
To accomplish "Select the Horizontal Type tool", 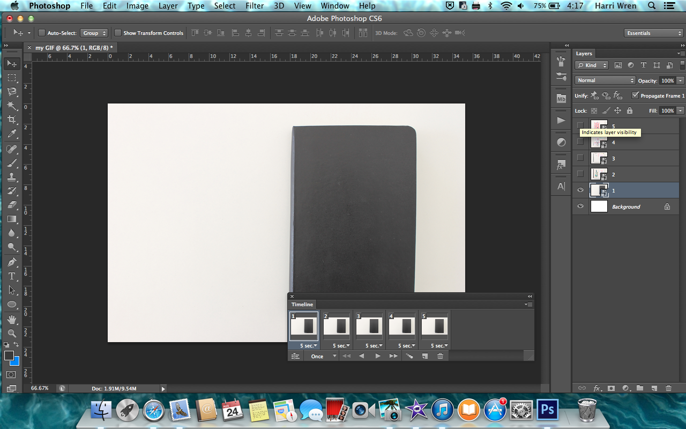I will point(12,276).
